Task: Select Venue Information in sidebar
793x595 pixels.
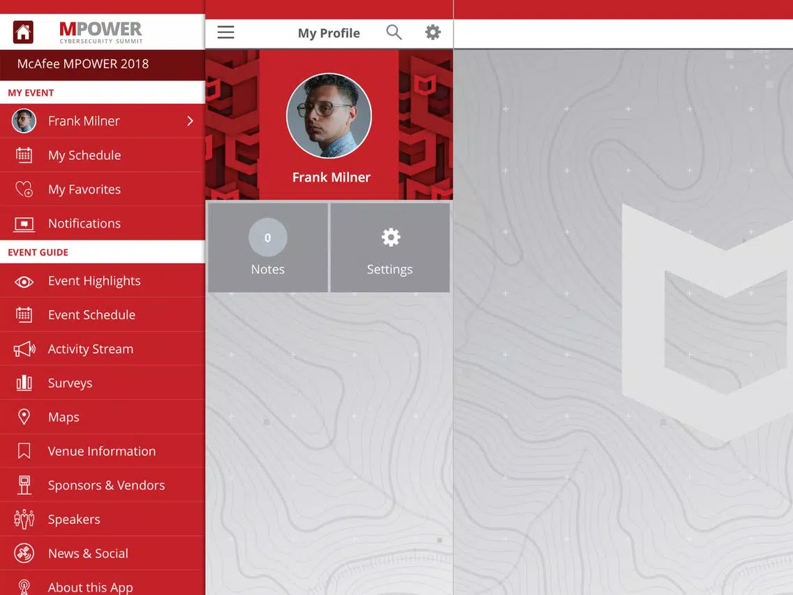Action: (x=103, y=451)
